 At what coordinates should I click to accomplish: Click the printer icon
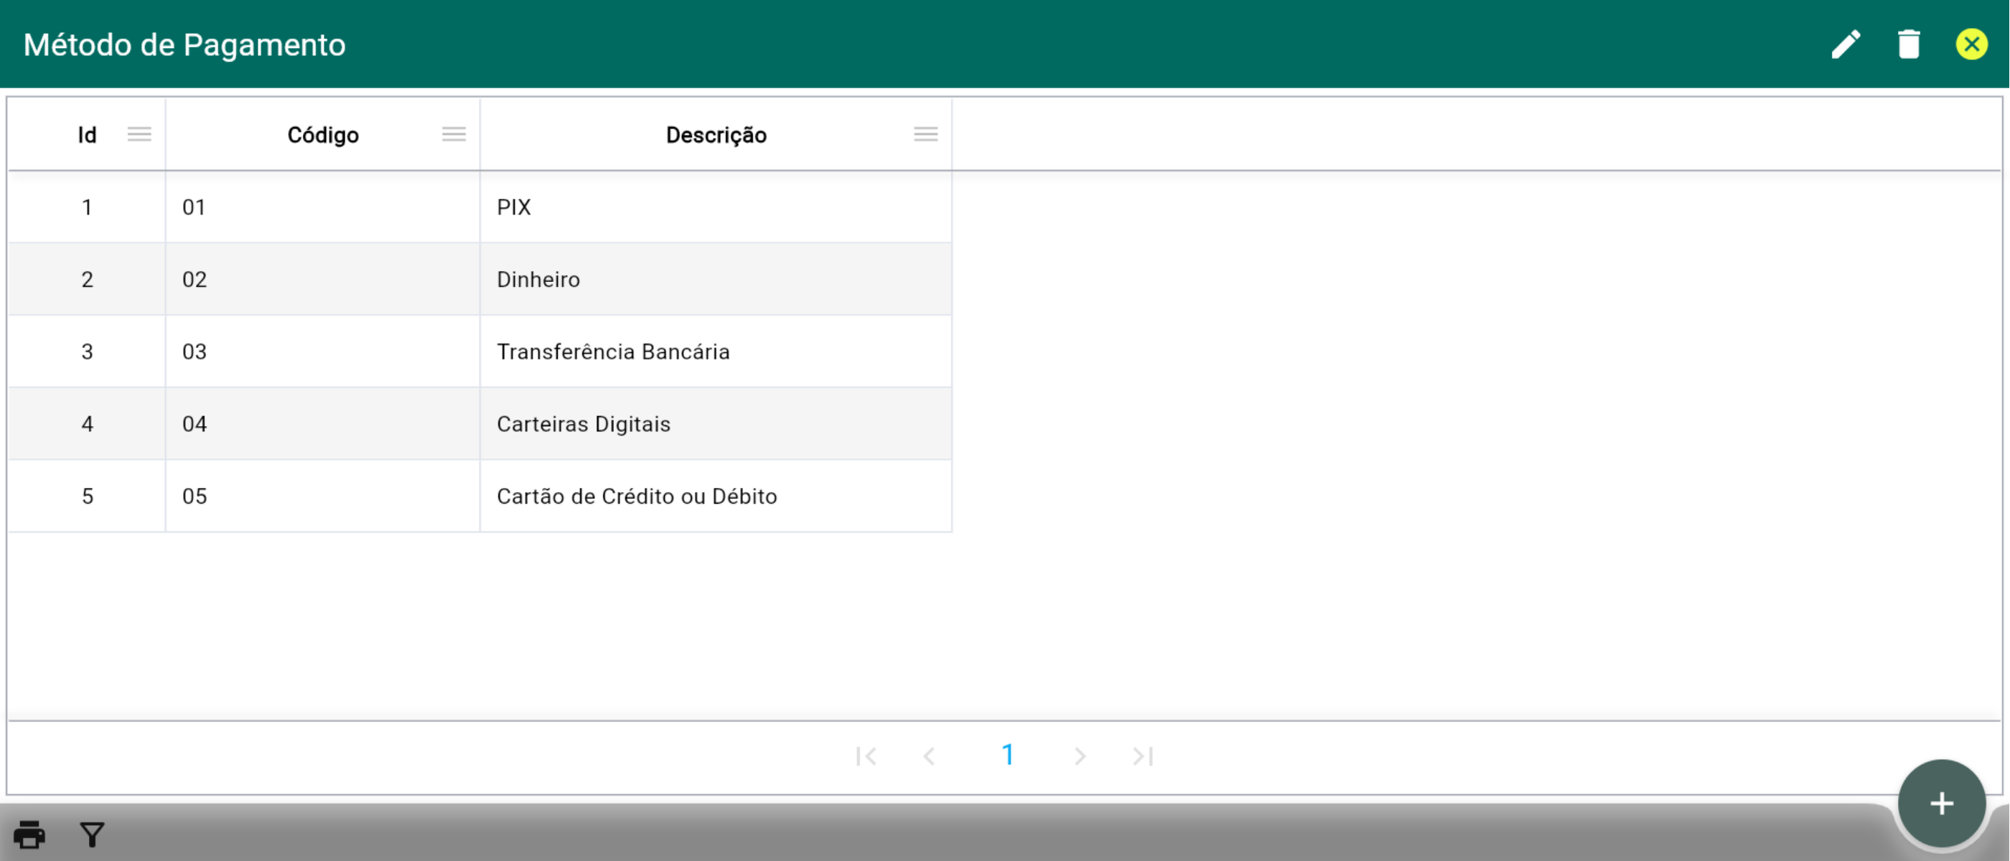[29, 834]
